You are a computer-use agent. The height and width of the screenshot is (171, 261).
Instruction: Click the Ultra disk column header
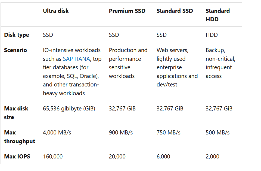tap(56, 11)
